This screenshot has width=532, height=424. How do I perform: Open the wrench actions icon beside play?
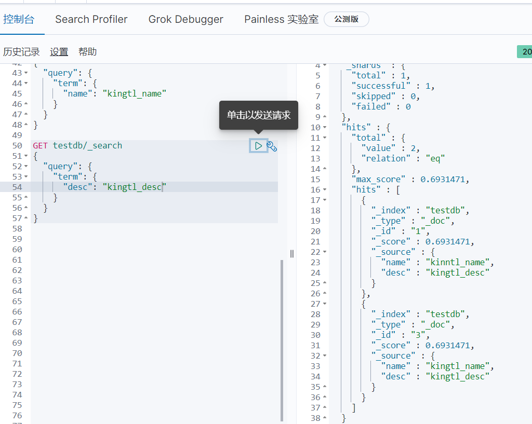click(272, 146)
